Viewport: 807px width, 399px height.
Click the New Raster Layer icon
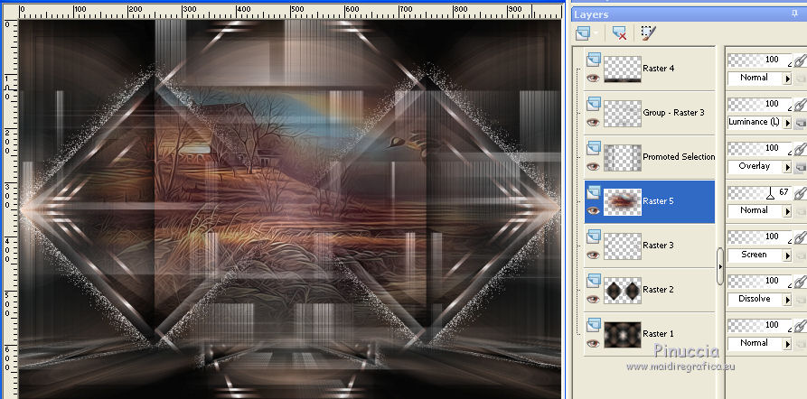click(x=582, y=34)
